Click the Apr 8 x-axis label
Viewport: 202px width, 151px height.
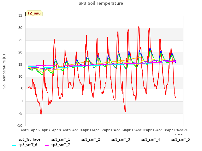coord(56,130)
